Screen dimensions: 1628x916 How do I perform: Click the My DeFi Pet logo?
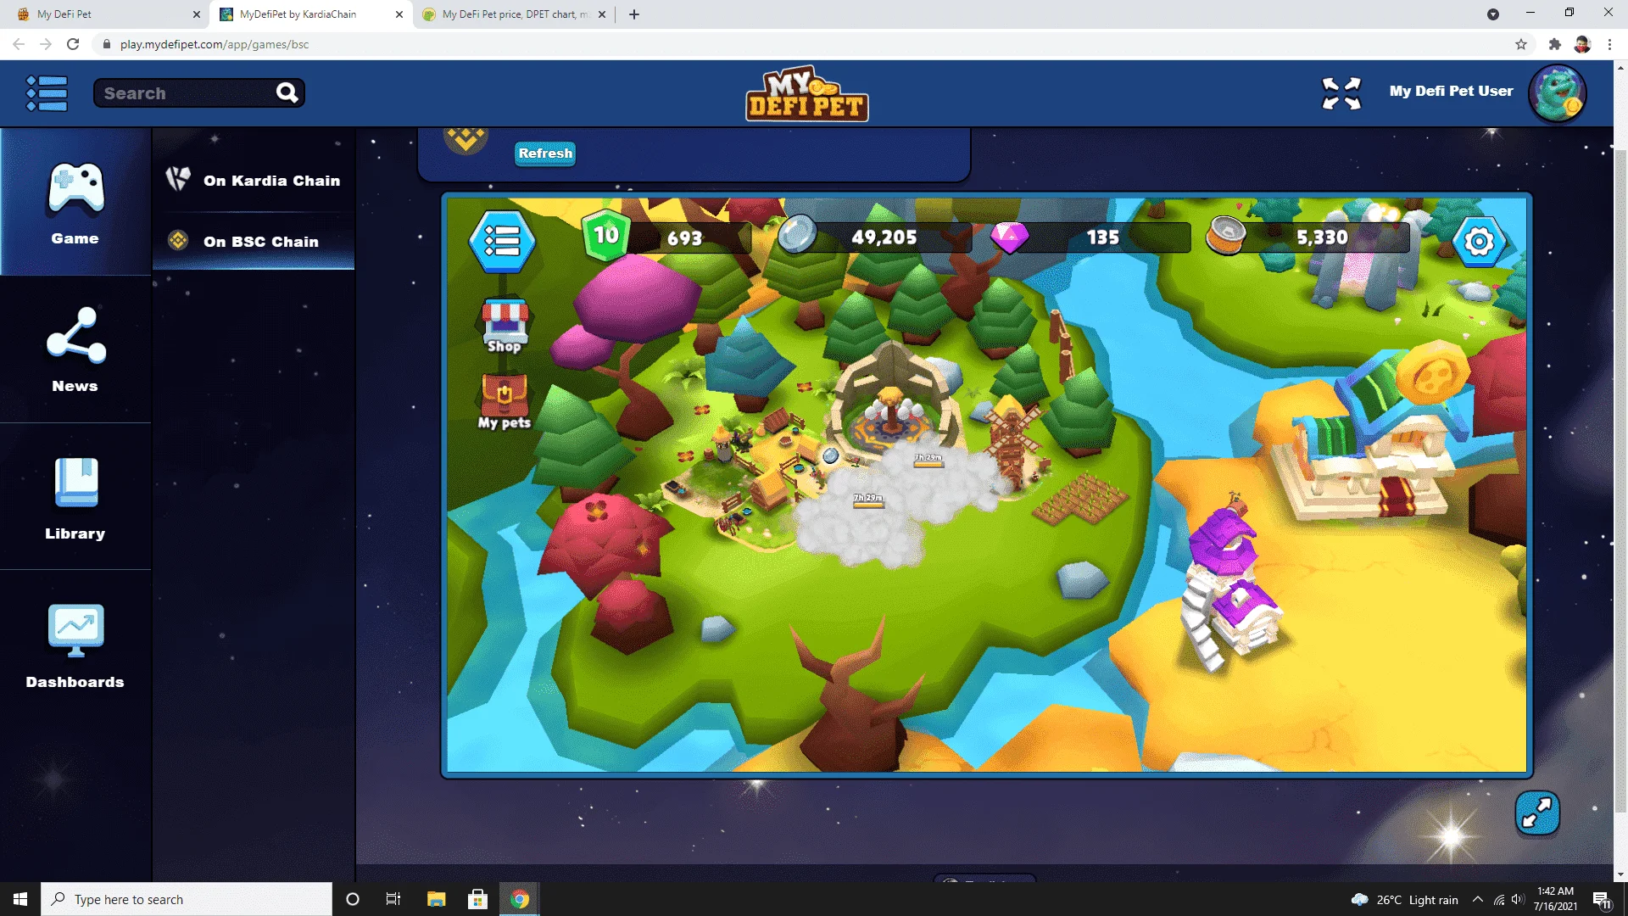(x=807, y=93)
